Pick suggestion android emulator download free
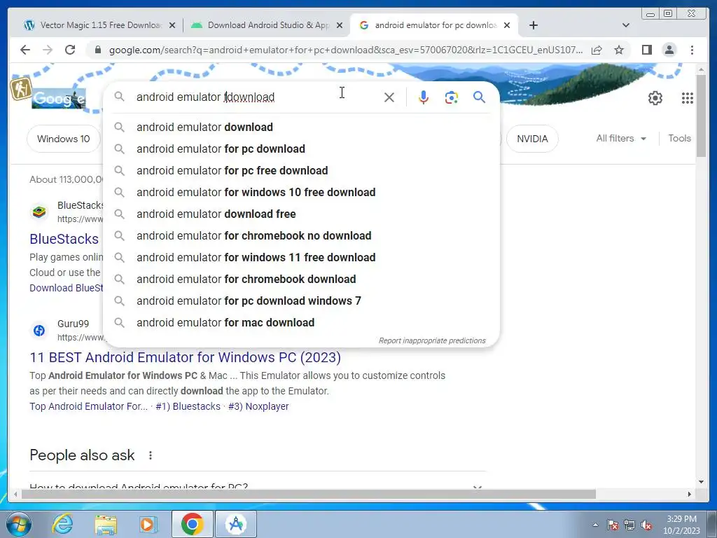Viewport: 717px width, 538px height. 301,214
